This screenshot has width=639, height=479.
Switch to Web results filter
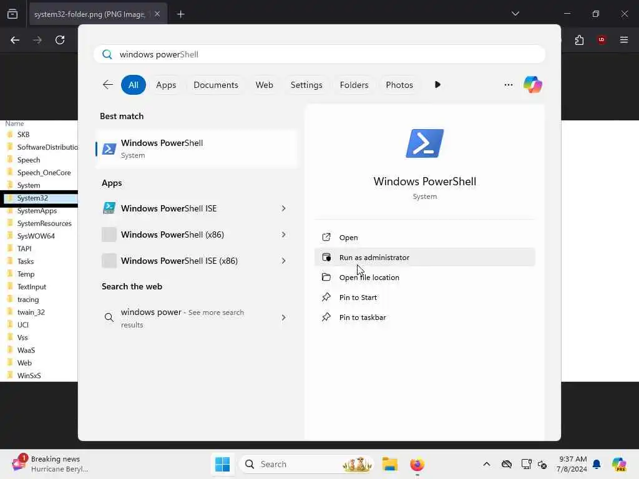point(264,85)
